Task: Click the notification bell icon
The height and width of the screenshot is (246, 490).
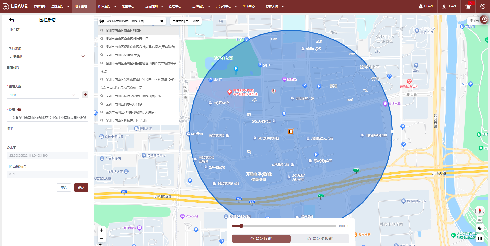Action: [x=468, y=6]
